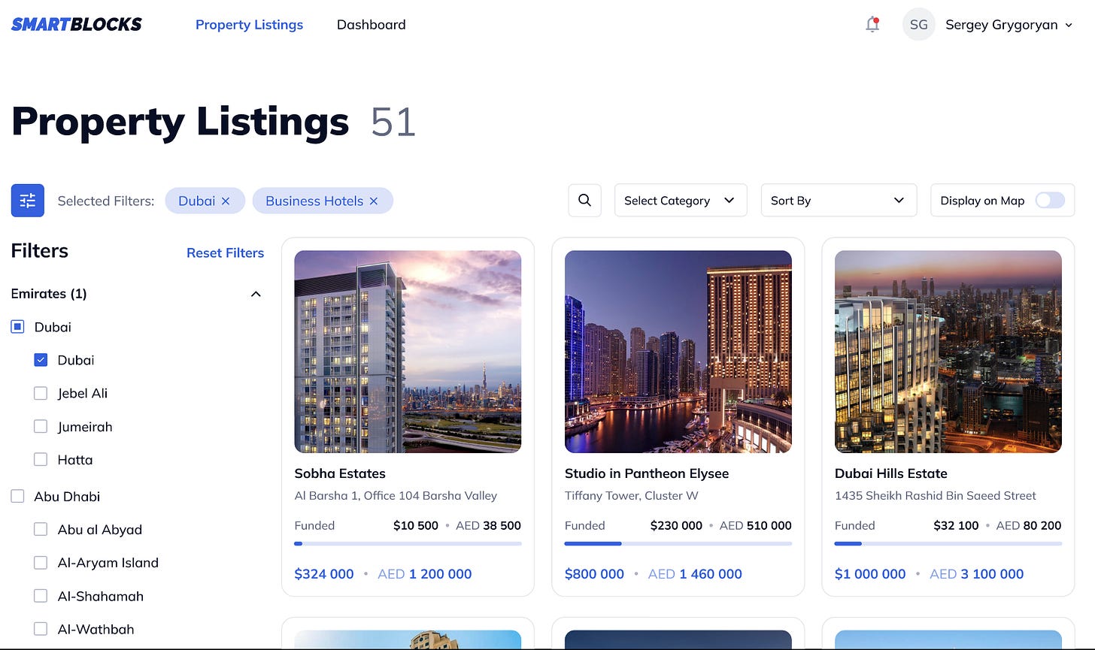The width and height of the screenshot is (1095, 650).
Task: Open the Sergey Grygoryan user menu
Action: tap(1008, 25)
